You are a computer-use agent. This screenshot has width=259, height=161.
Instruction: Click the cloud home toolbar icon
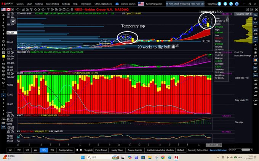[x=18, y=9]
